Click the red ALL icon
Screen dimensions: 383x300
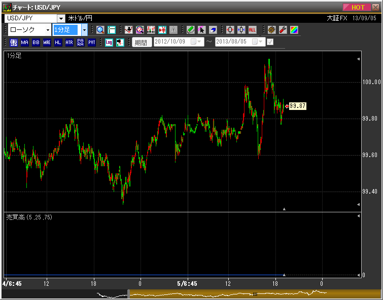[252, 30]
